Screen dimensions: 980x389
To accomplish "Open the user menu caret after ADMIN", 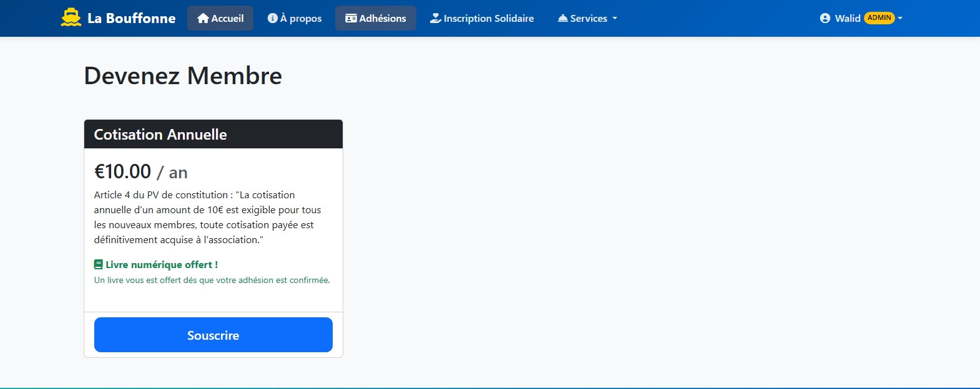I will pos(900,19).
